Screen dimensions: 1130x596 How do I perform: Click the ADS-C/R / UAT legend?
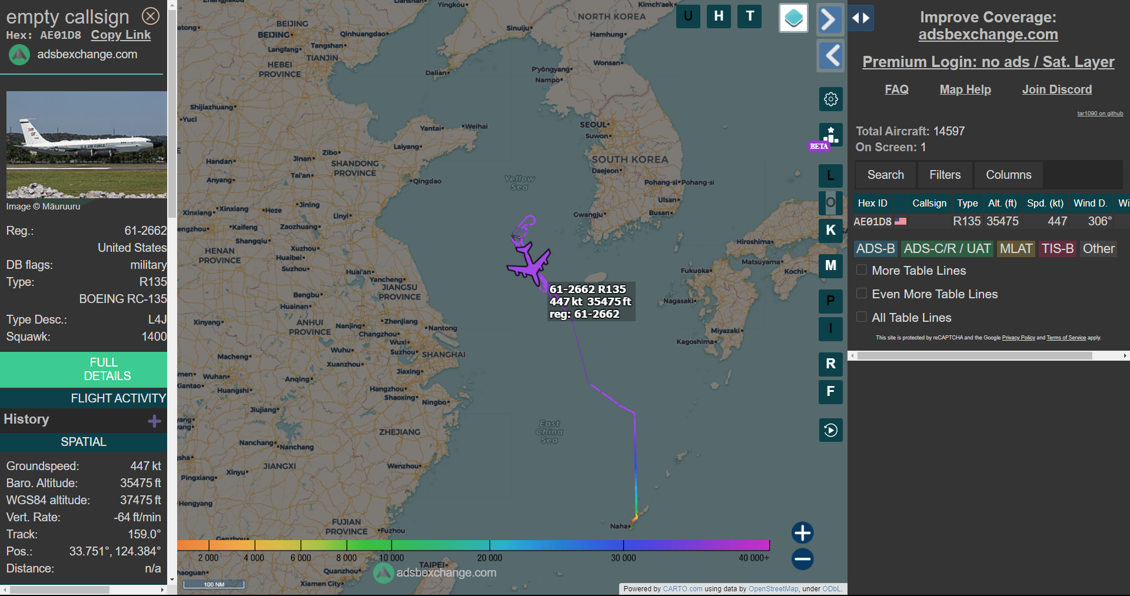tap(947, 249)
